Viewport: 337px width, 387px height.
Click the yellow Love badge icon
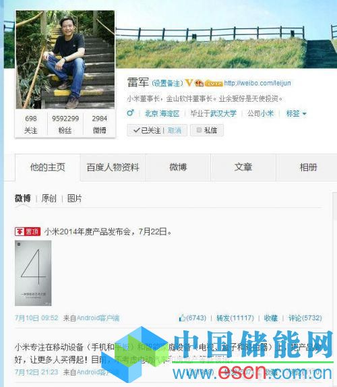coord(214,84)
